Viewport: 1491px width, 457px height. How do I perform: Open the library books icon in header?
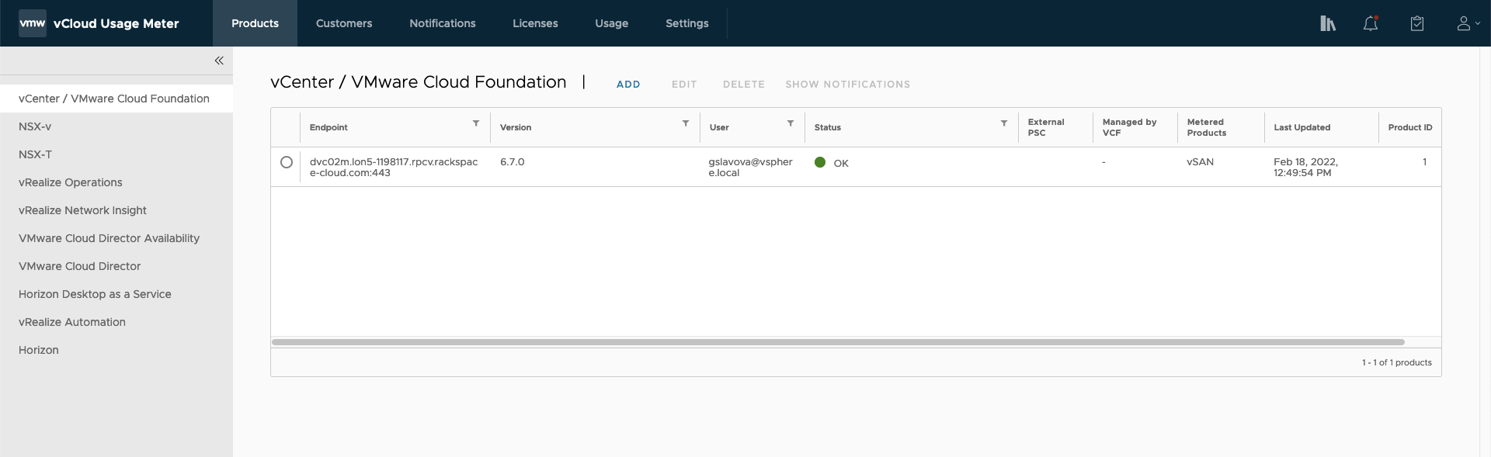click(1328, 23)
